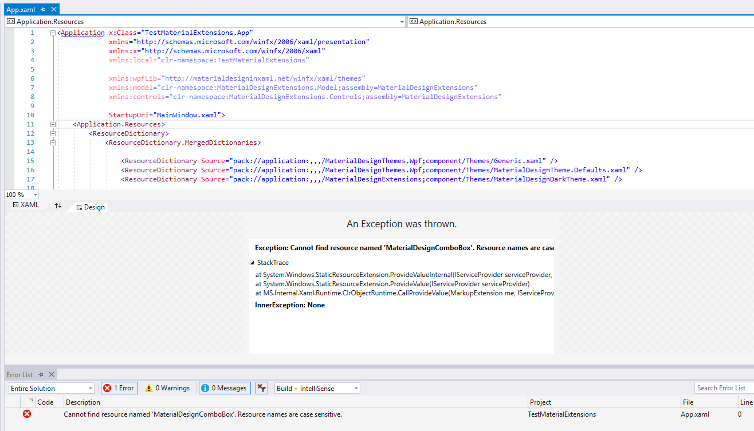Open left Application.Resources navigation dropdown

click(402, 22)
